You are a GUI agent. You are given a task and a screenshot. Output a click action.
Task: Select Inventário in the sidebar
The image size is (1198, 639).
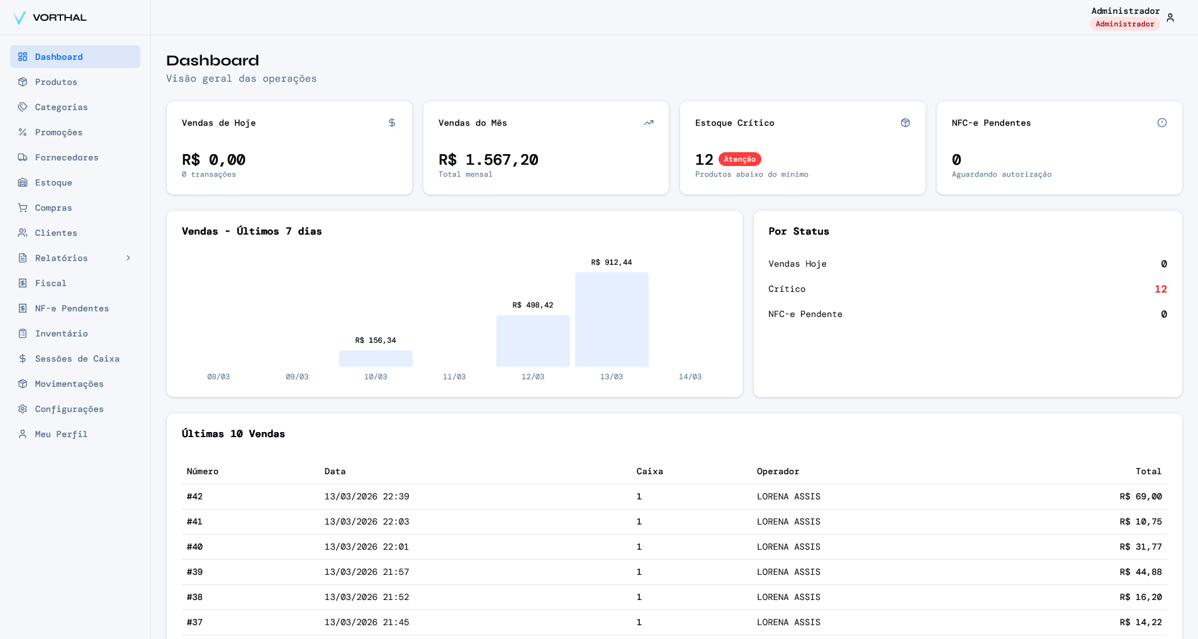pos(61,333)
